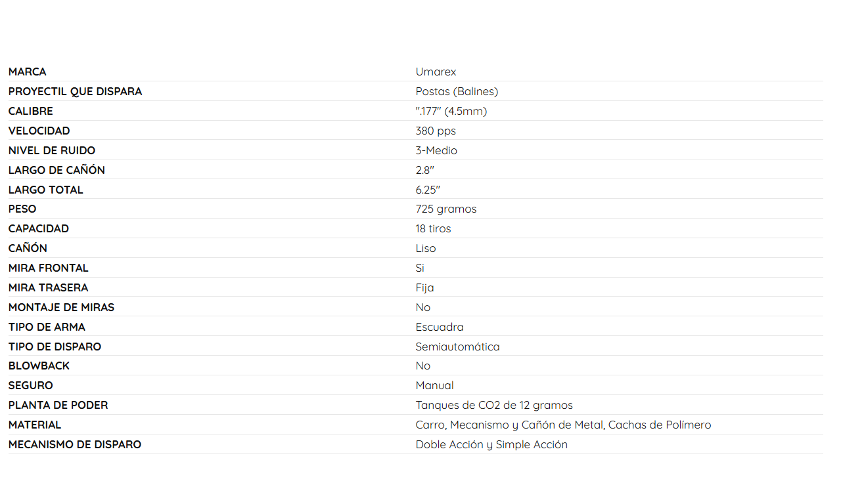Click the CALIBRE label

pos(31,111)
